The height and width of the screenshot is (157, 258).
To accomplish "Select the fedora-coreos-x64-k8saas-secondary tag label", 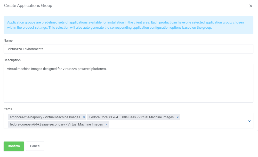I will [x=56, y=124].
